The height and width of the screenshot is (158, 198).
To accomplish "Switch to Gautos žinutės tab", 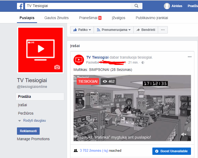I will pos(56,18).
